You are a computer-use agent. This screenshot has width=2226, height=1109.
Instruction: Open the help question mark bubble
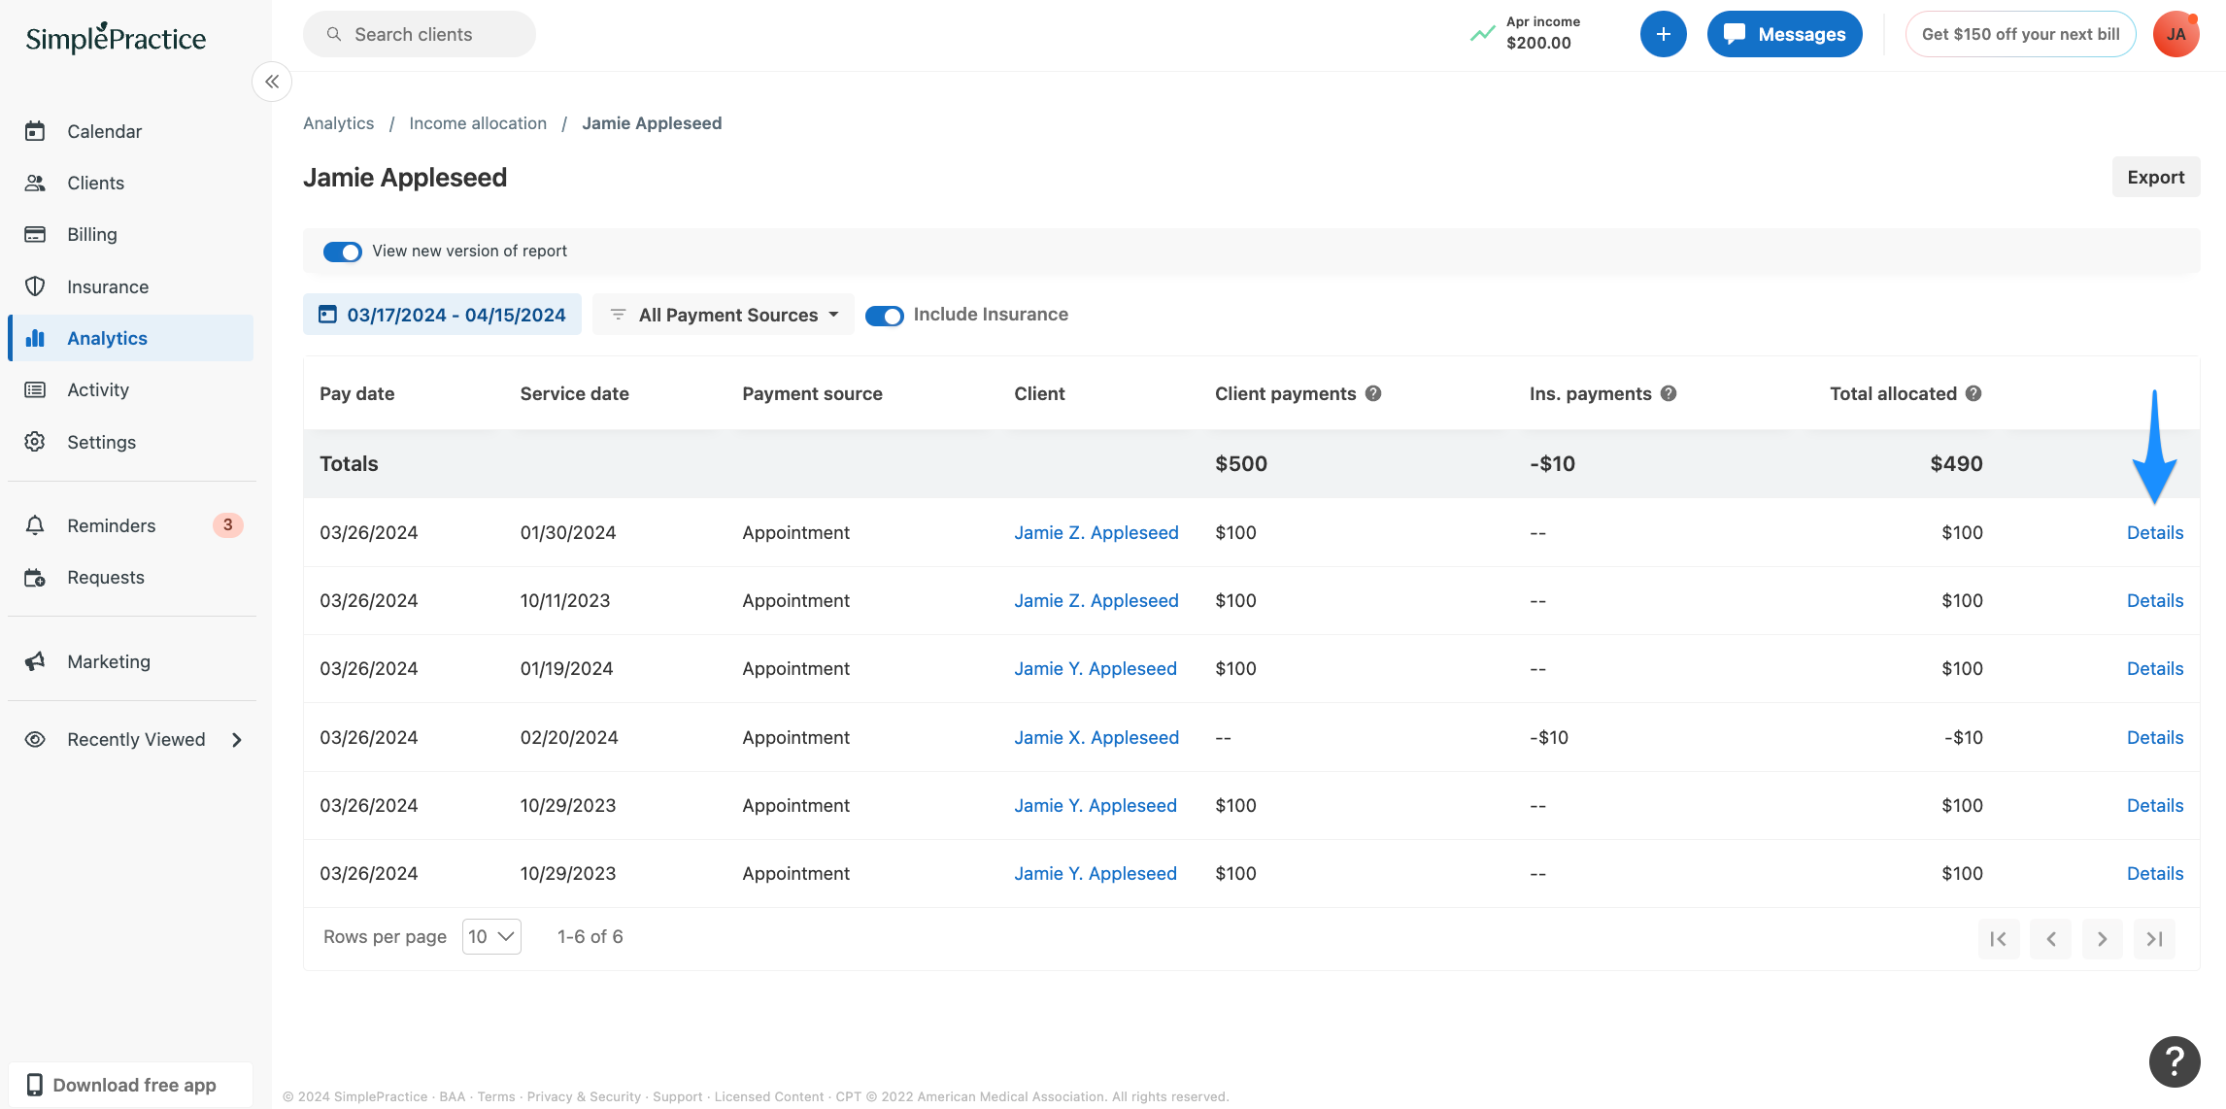(2175, 1061)
